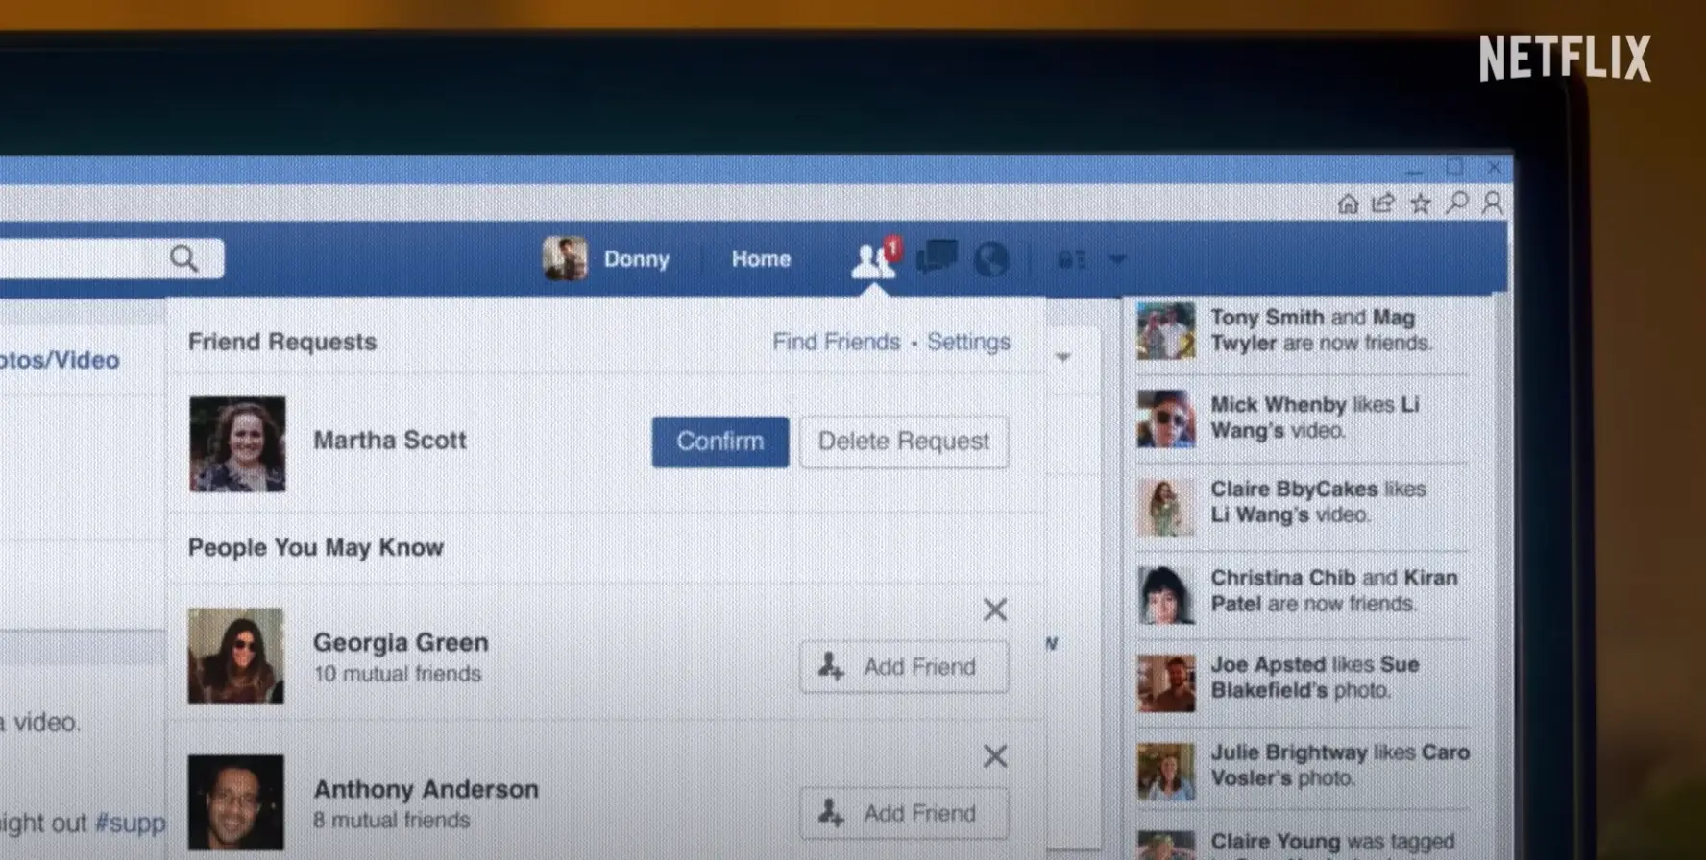The image size is (1706, 860).
Task: Delete Martha Scott's friend request
Action: click(x=903, y=442)
